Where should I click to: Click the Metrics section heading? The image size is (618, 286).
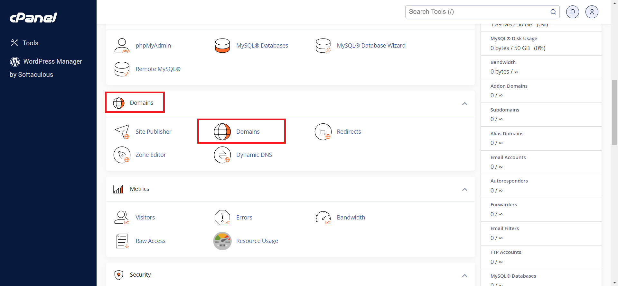(139, 189)
